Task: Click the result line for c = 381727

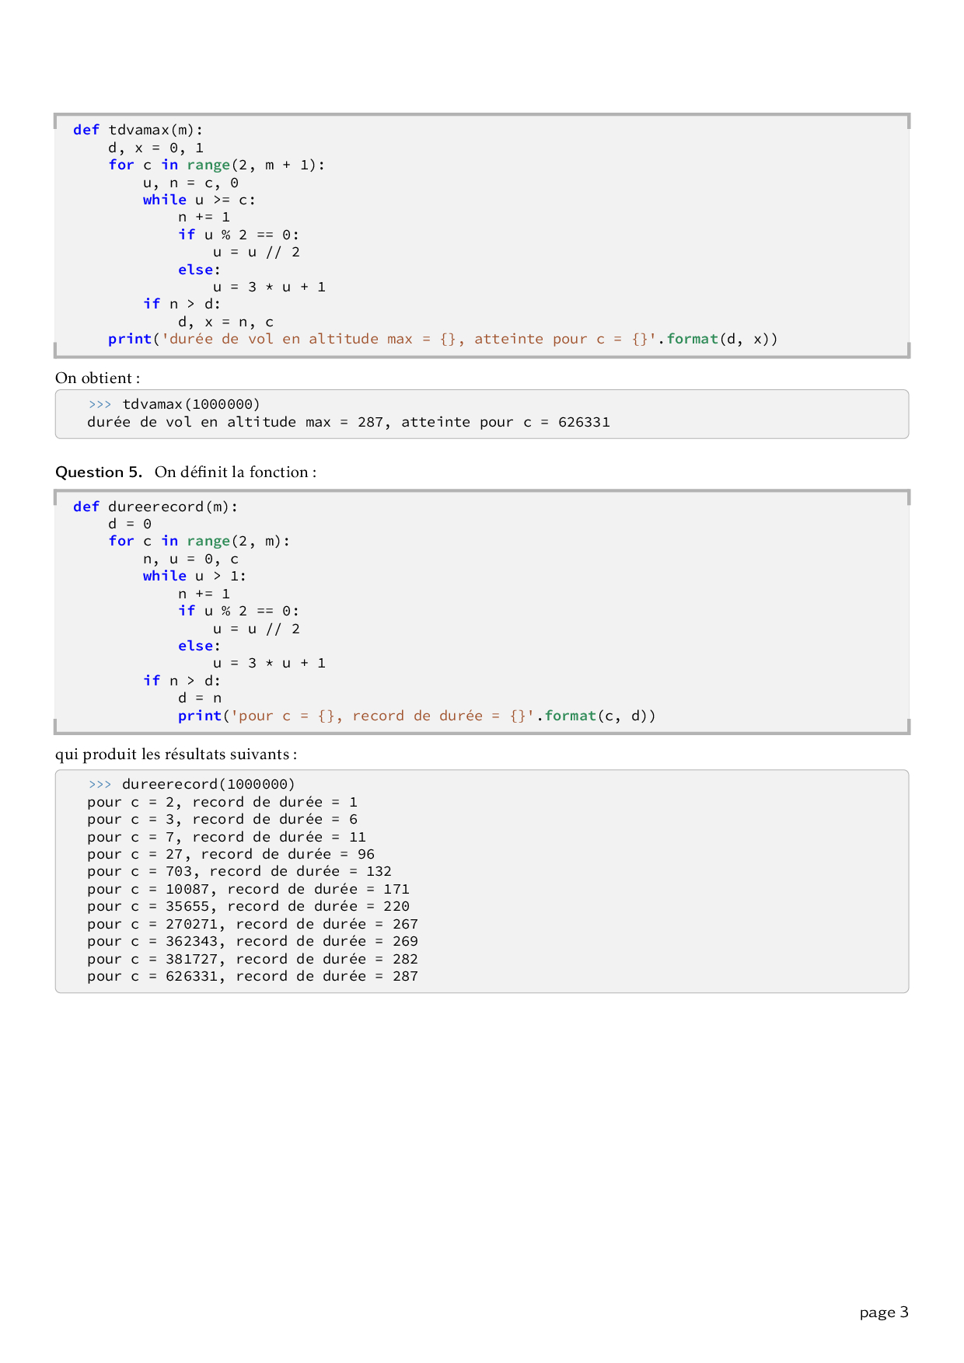Action: coord(253,959)
